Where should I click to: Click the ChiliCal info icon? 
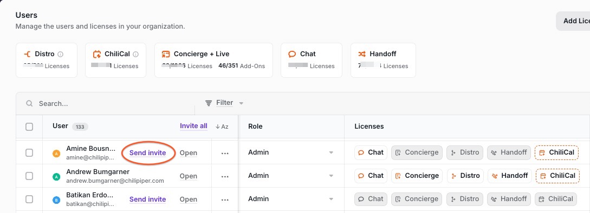point(136,54)
